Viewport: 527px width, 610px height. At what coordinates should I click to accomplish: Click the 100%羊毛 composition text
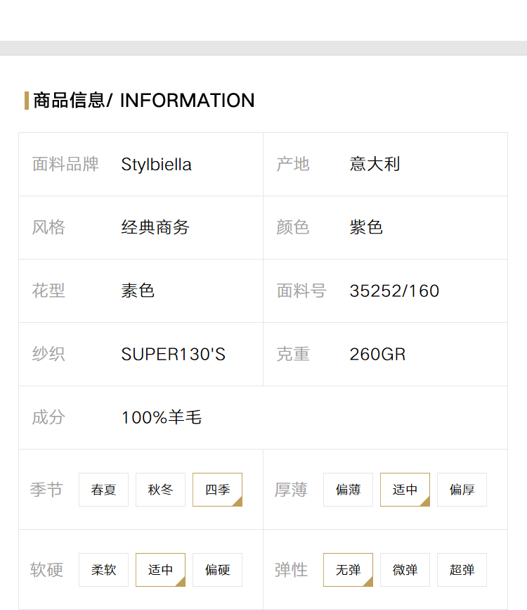(x=162, y=417)
